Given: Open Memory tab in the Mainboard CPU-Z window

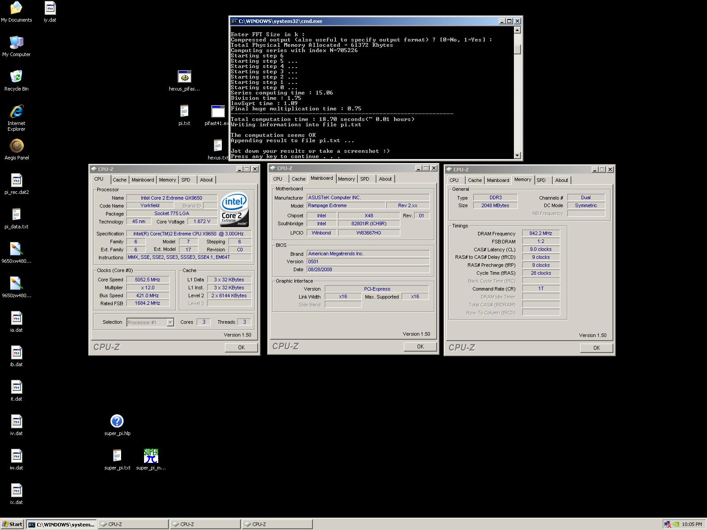Looking at the screenshot, I should pos(346,179).
